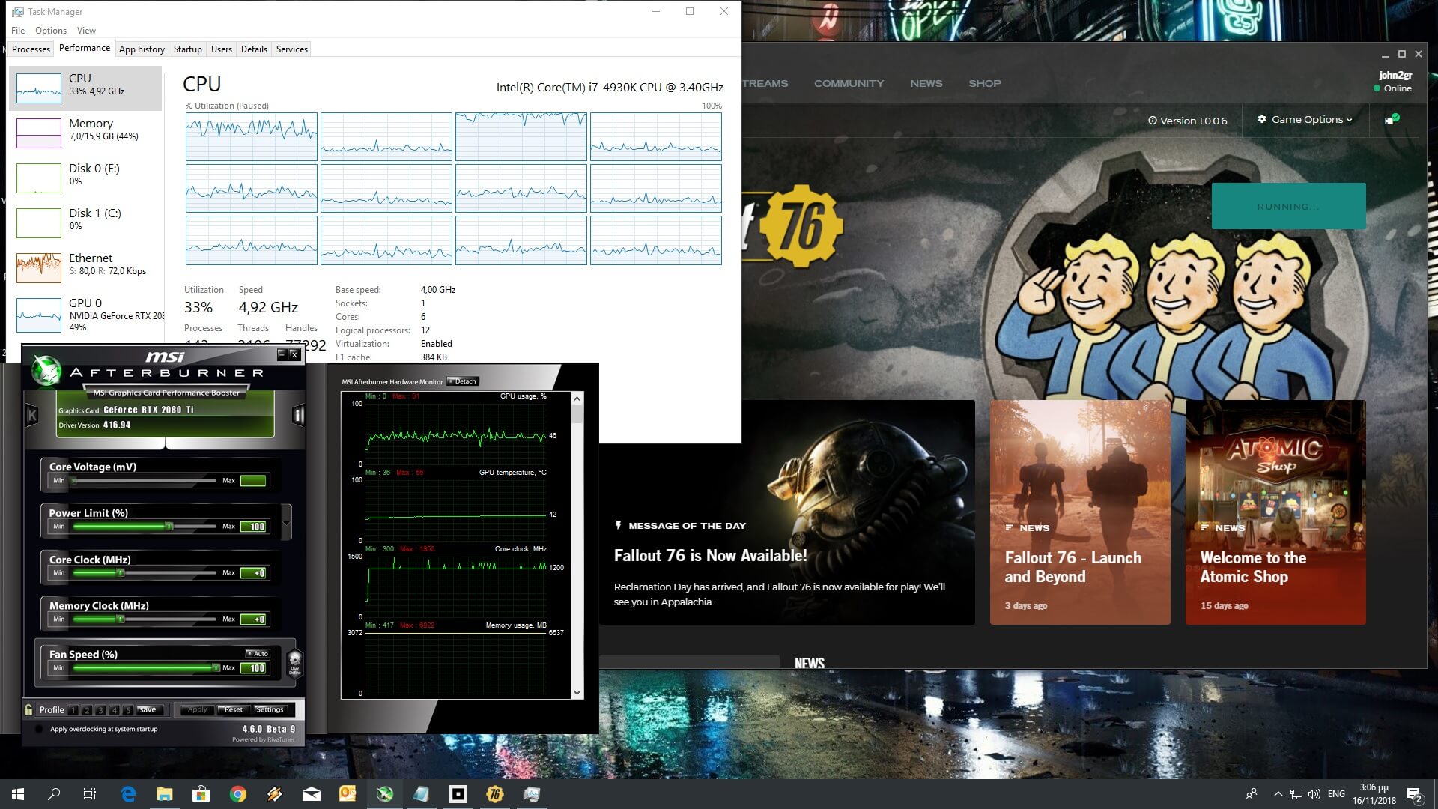Open the Bethesda launcher downloads icon
Image resolution: width=1438 pixels, height=809 pixels.
1390,120
